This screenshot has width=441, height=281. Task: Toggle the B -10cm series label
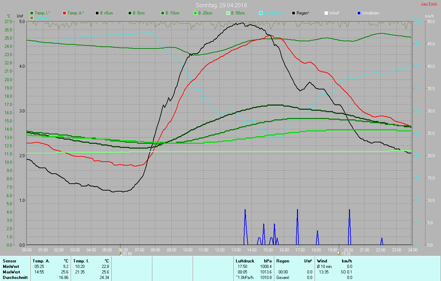point(172,13)
